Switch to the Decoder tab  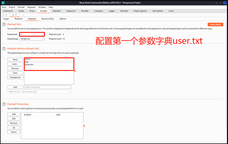(x=85, y=11)
